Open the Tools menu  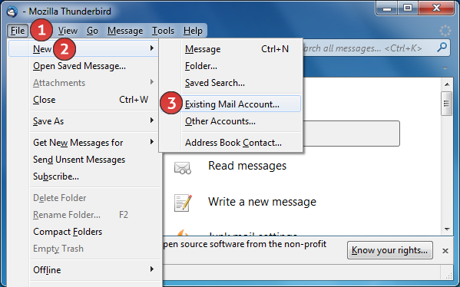pyautogui.click(x=163, y=31)
